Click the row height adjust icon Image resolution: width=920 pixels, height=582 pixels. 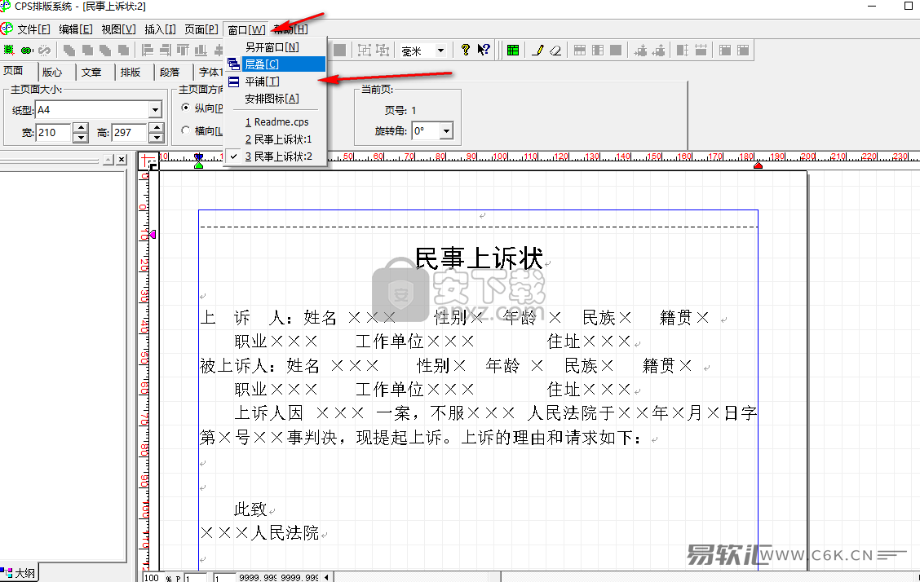(x=683, y=51)
